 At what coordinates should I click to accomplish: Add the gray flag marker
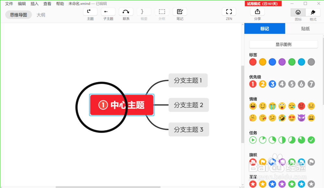(x=311, y=162)
